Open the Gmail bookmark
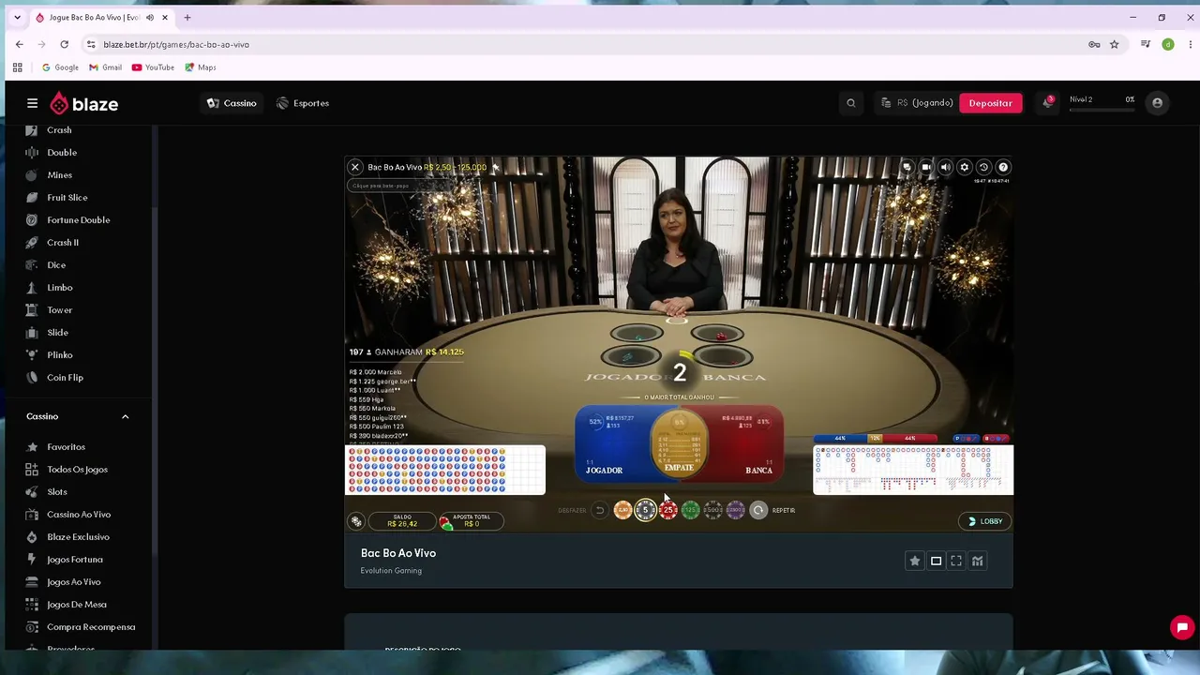 tap(105, 67)
